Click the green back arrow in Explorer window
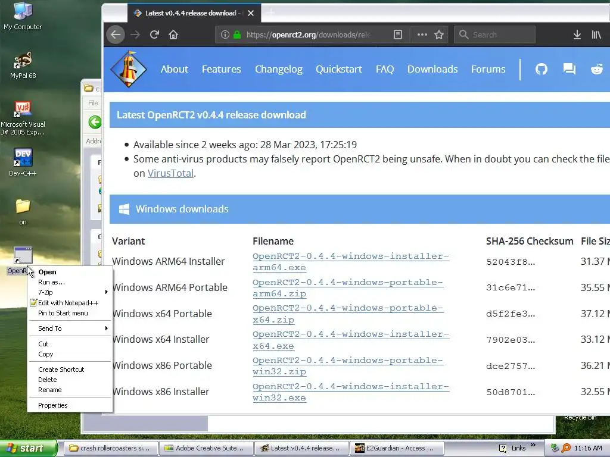This screenshot has width=610, height=457. tap(95, 122)
